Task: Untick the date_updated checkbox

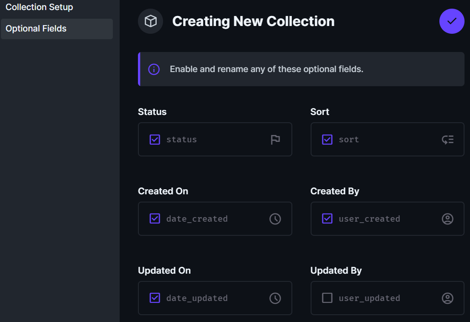Action: coord(155,298)
